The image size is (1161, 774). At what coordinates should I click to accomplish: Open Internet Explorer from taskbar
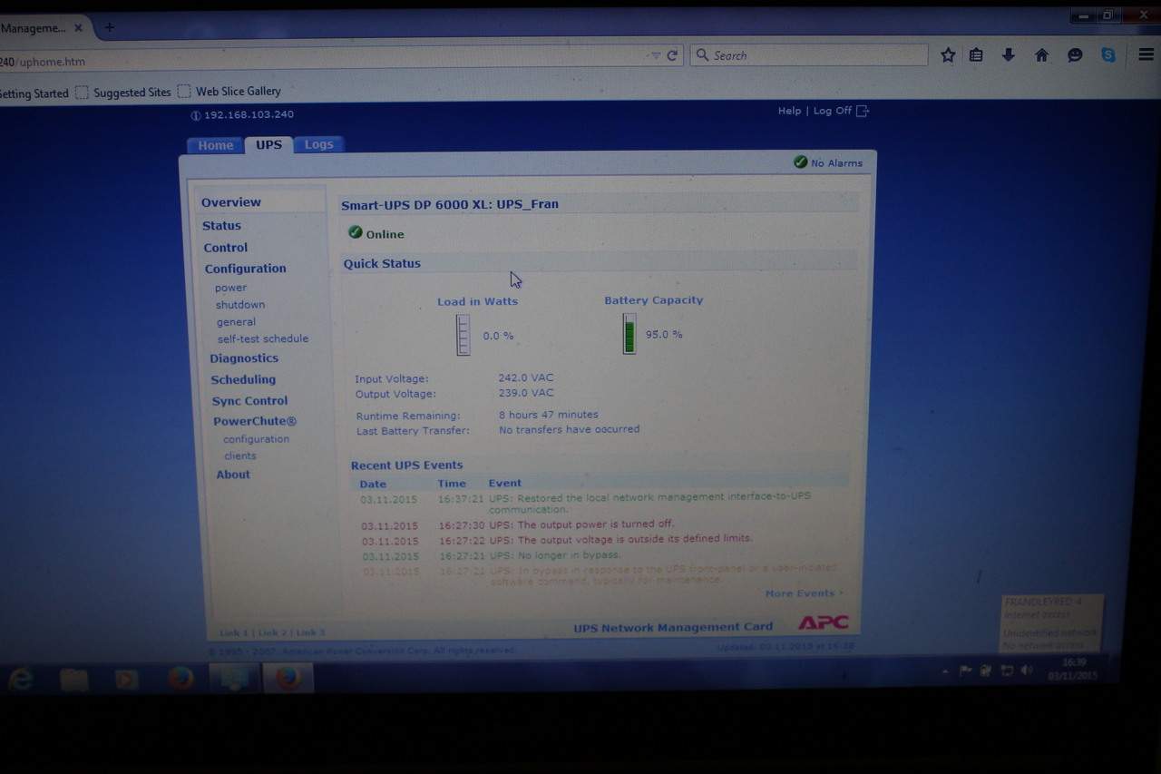pos(22,678)
